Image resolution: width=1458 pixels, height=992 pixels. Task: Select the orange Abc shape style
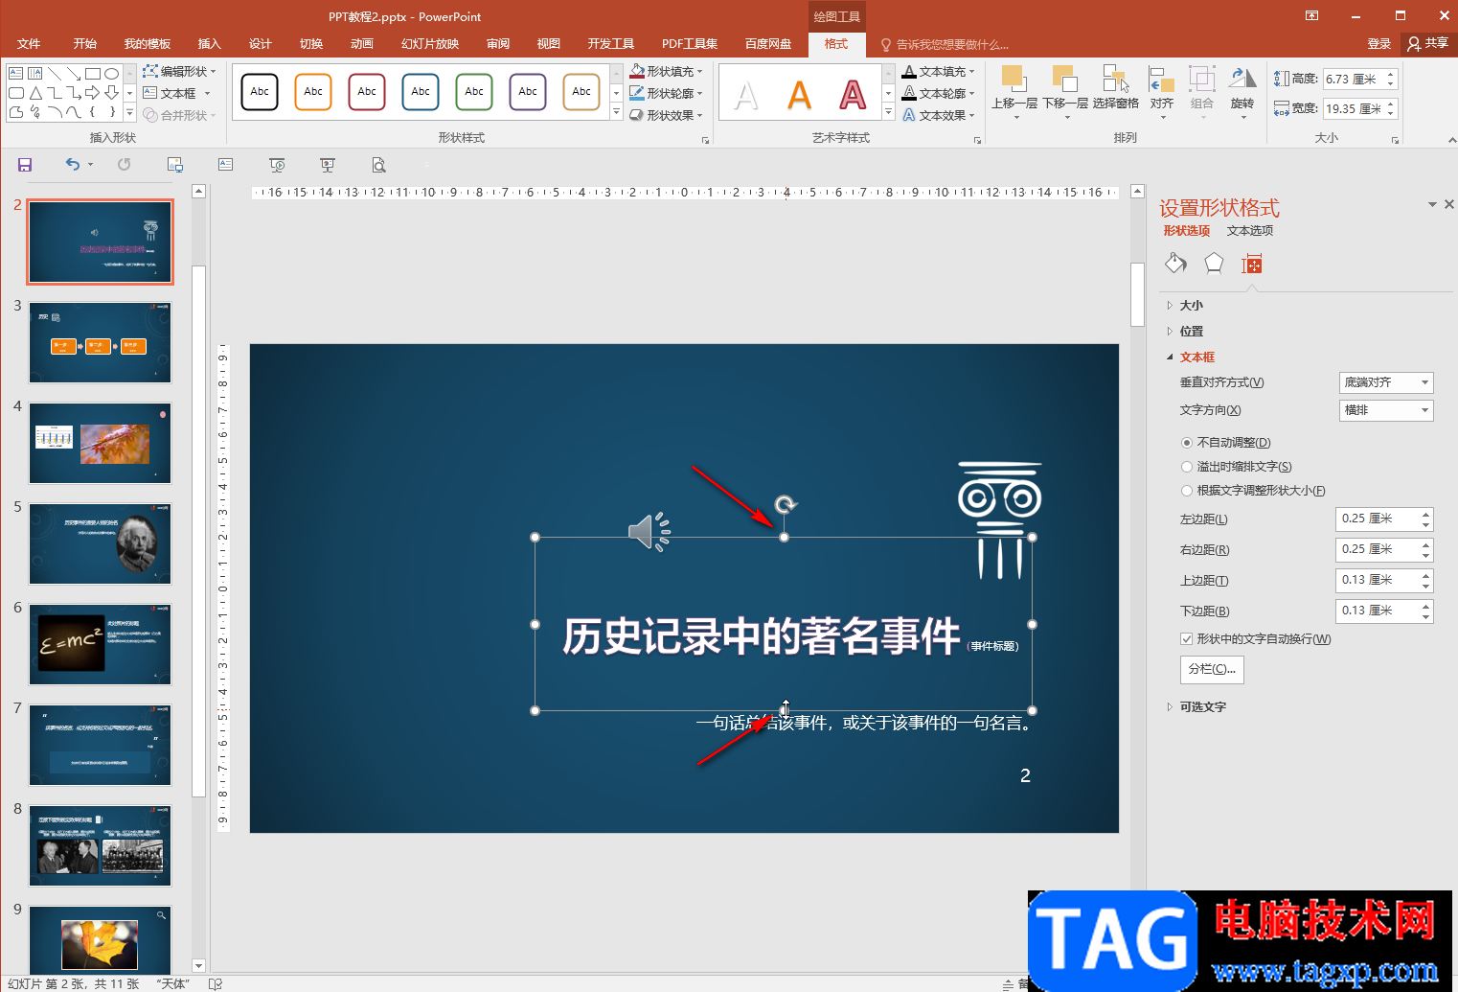tap(313, 92)
